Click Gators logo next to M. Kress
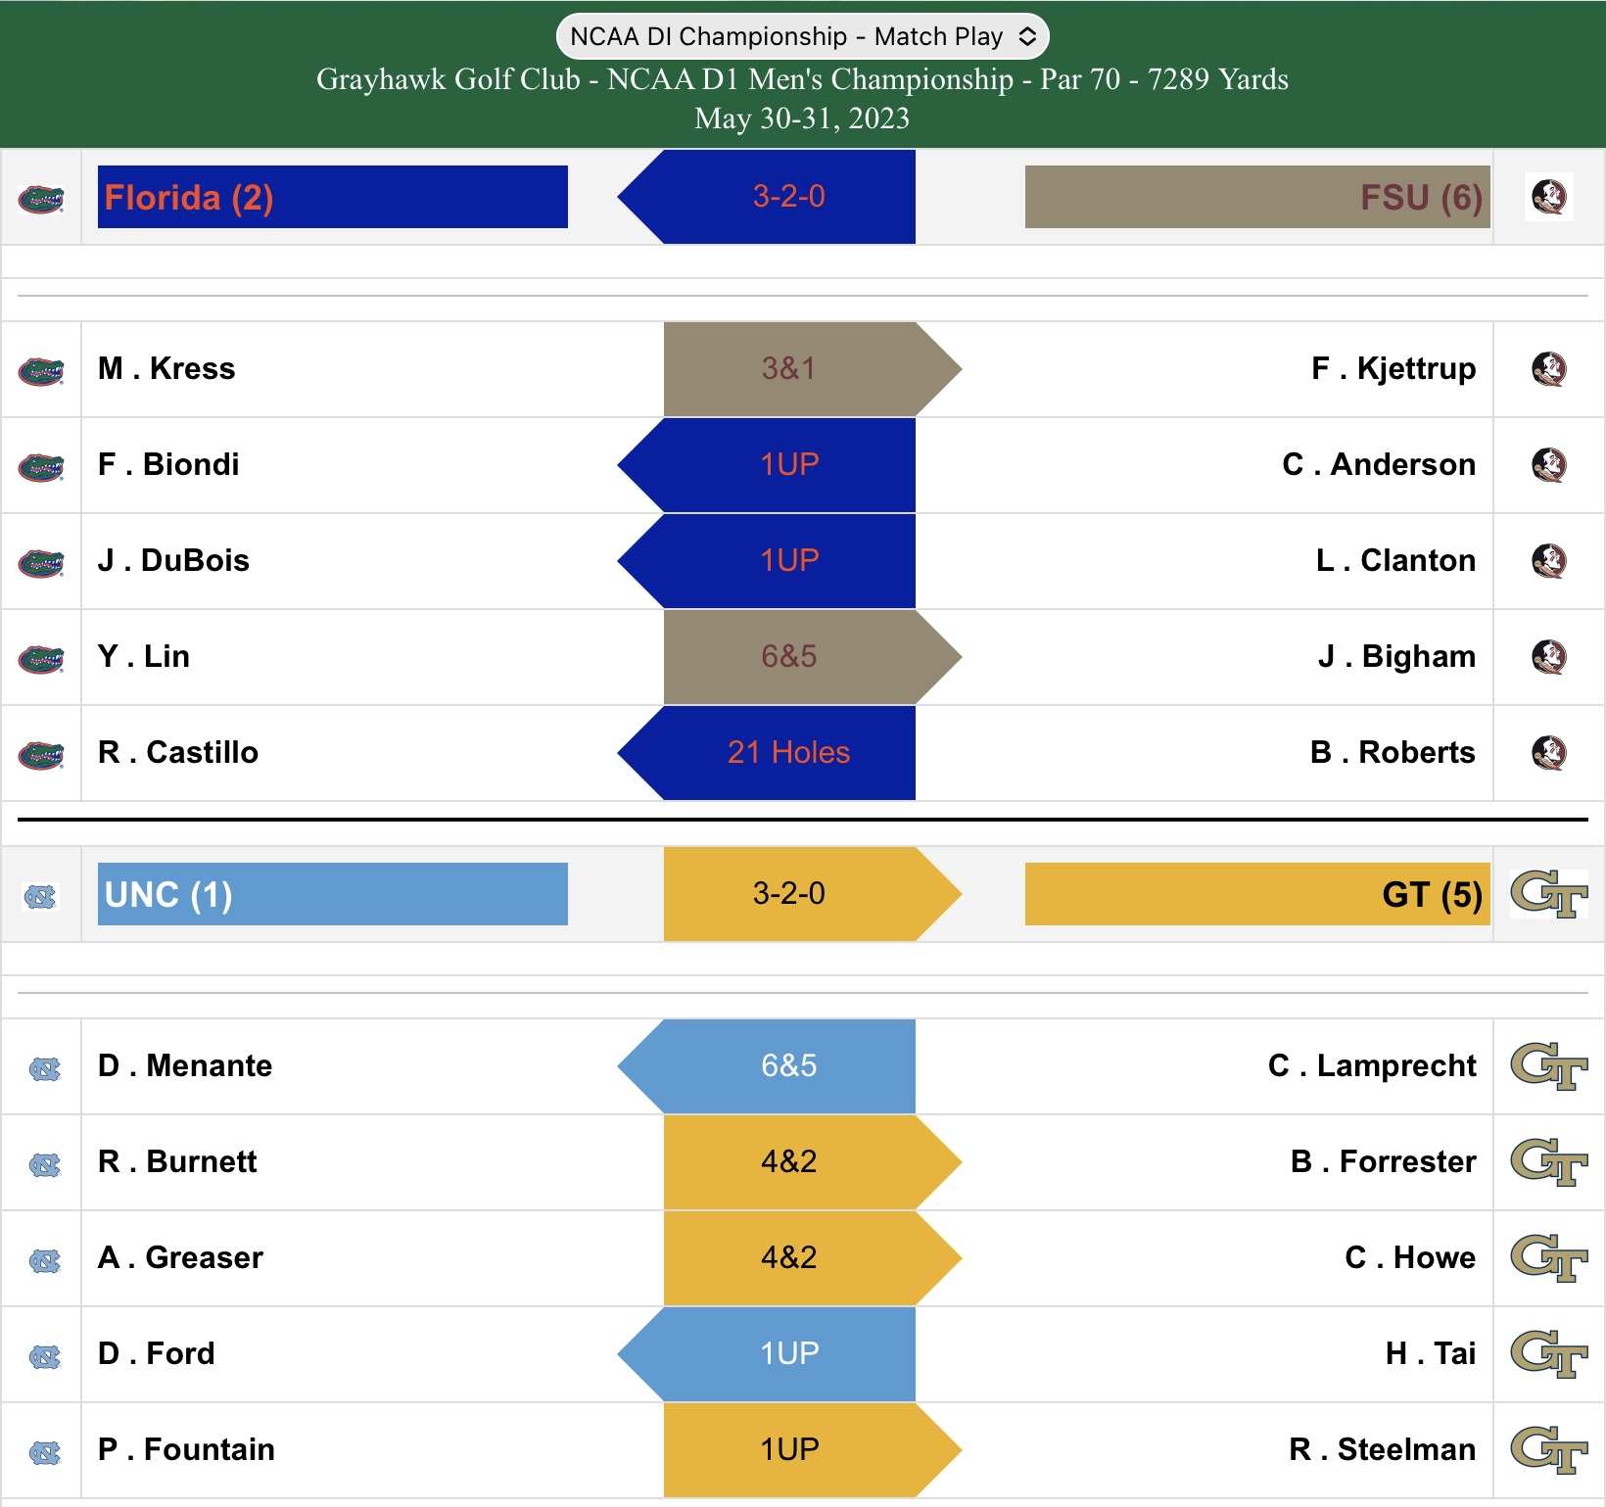 [x=41, y=371]
